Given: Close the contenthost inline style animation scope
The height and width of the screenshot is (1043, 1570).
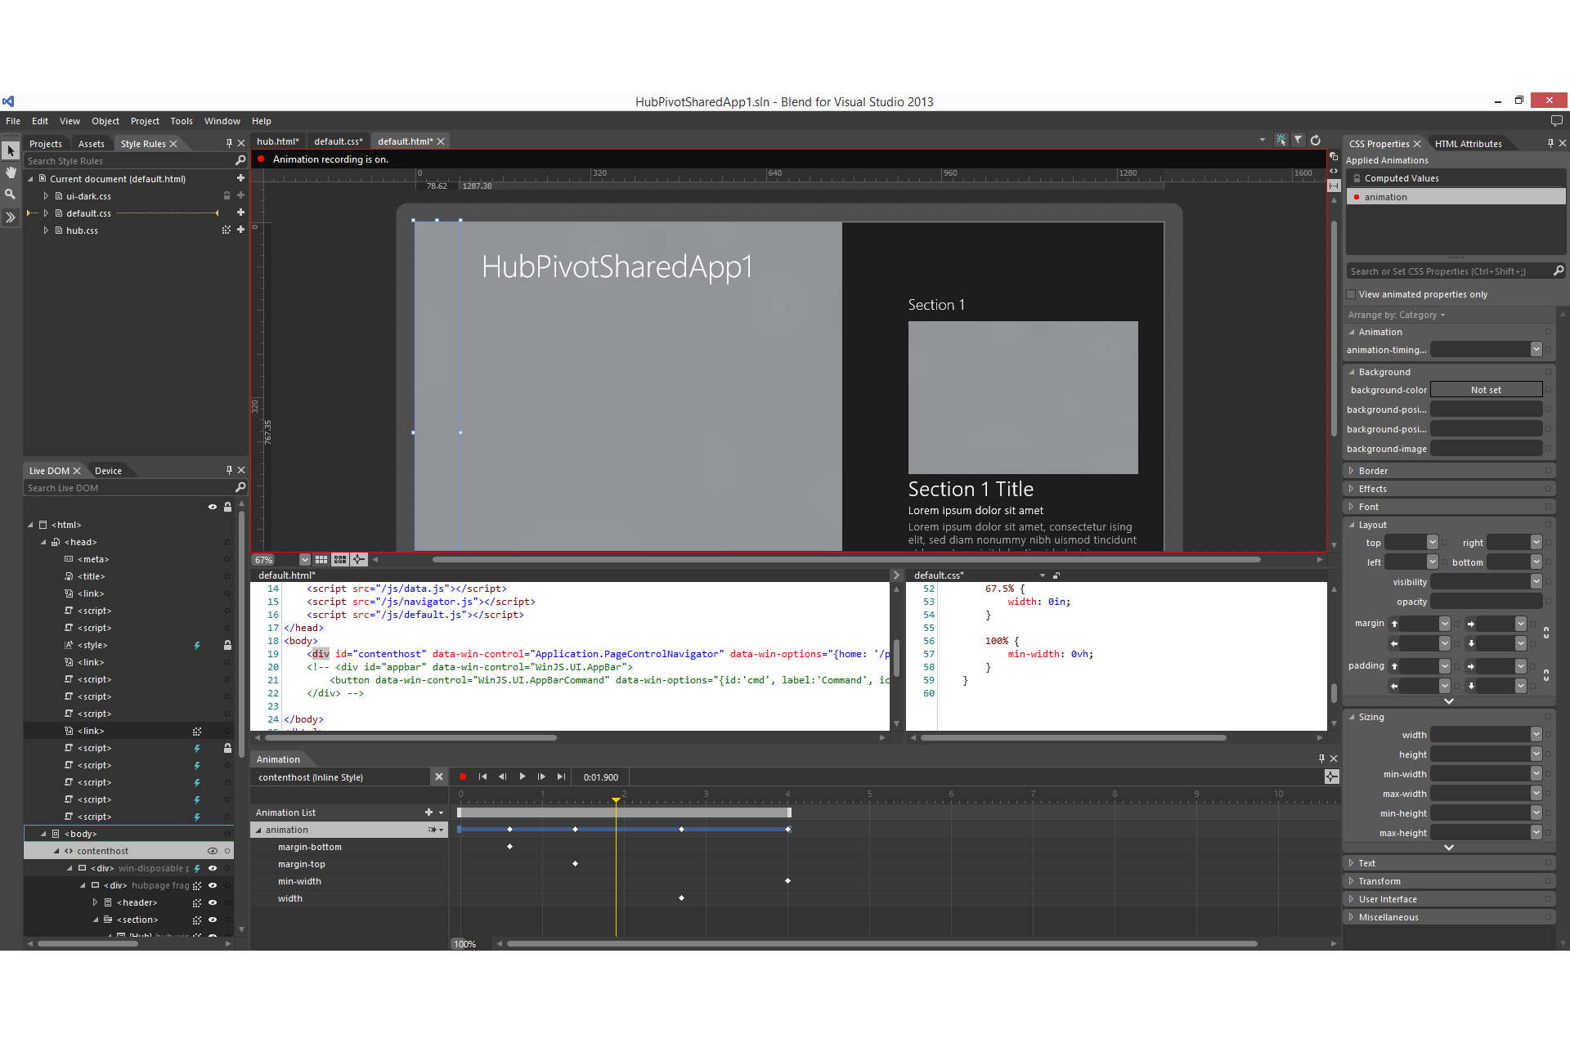Looking at the screenshot, I should (438, 777).
